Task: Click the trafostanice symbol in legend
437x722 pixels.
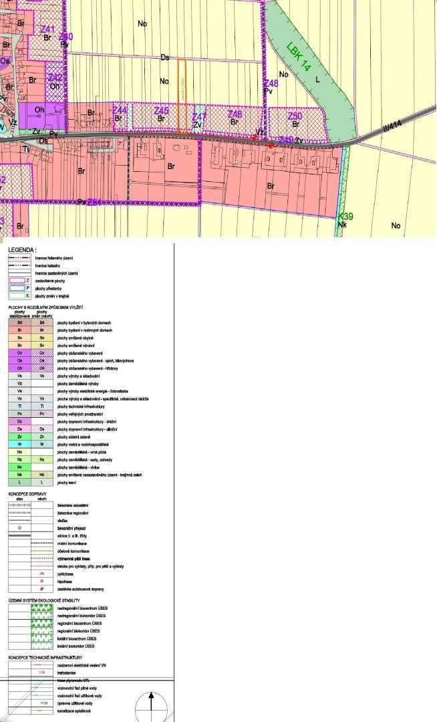Action: (x=42, y=672)
